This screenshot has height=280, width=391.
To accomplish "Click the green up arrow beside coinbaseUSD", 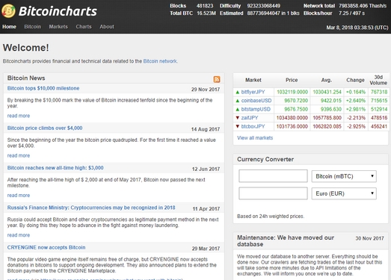I will pos(238,101).
